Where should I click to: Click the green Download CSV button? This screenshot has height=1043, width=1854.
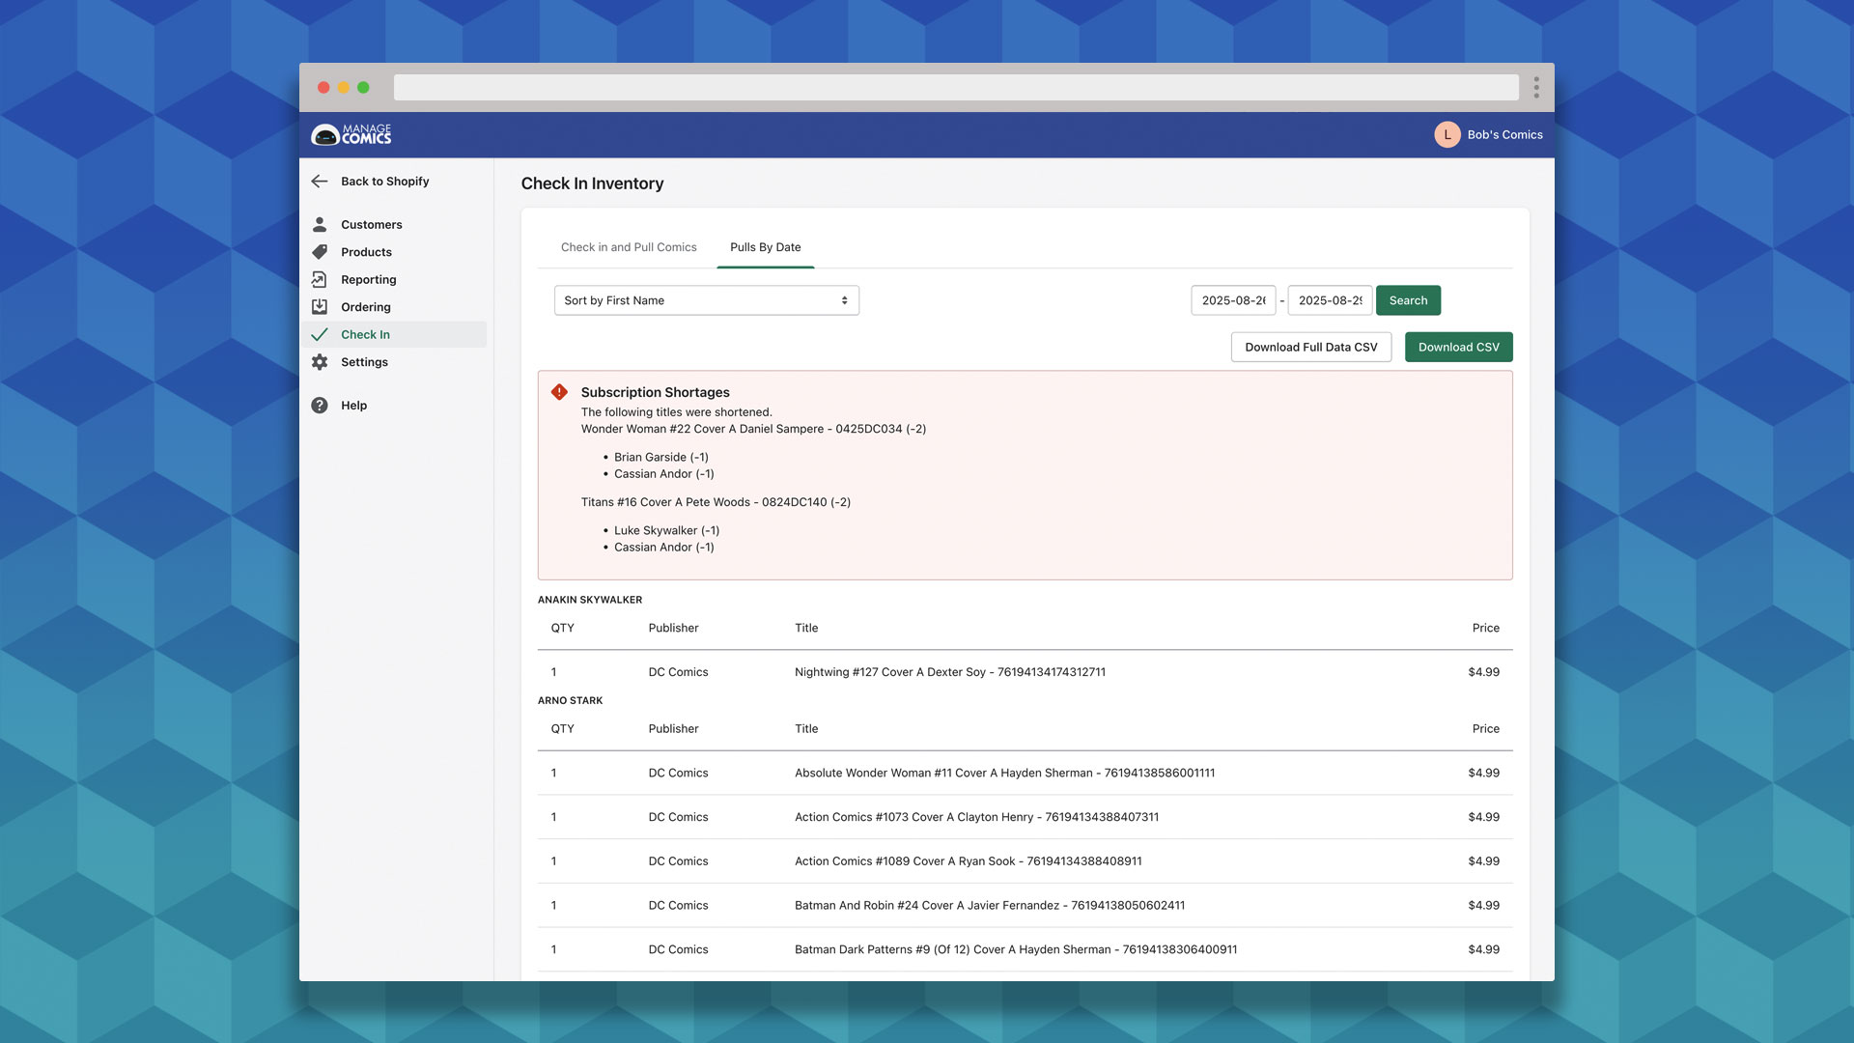click(x=1459, y=348)
